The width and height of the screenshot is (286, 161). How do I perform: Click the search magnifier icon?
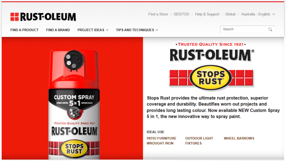pos(270,29)
